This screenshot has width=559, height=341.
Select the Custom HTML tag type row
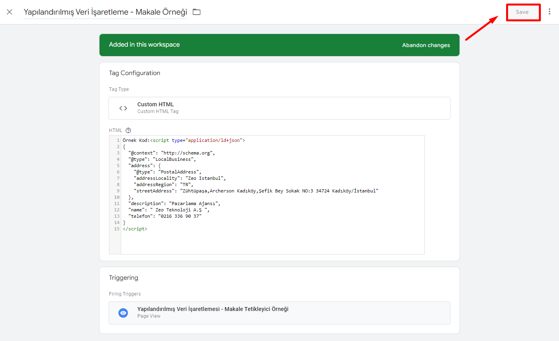point(279,108)
